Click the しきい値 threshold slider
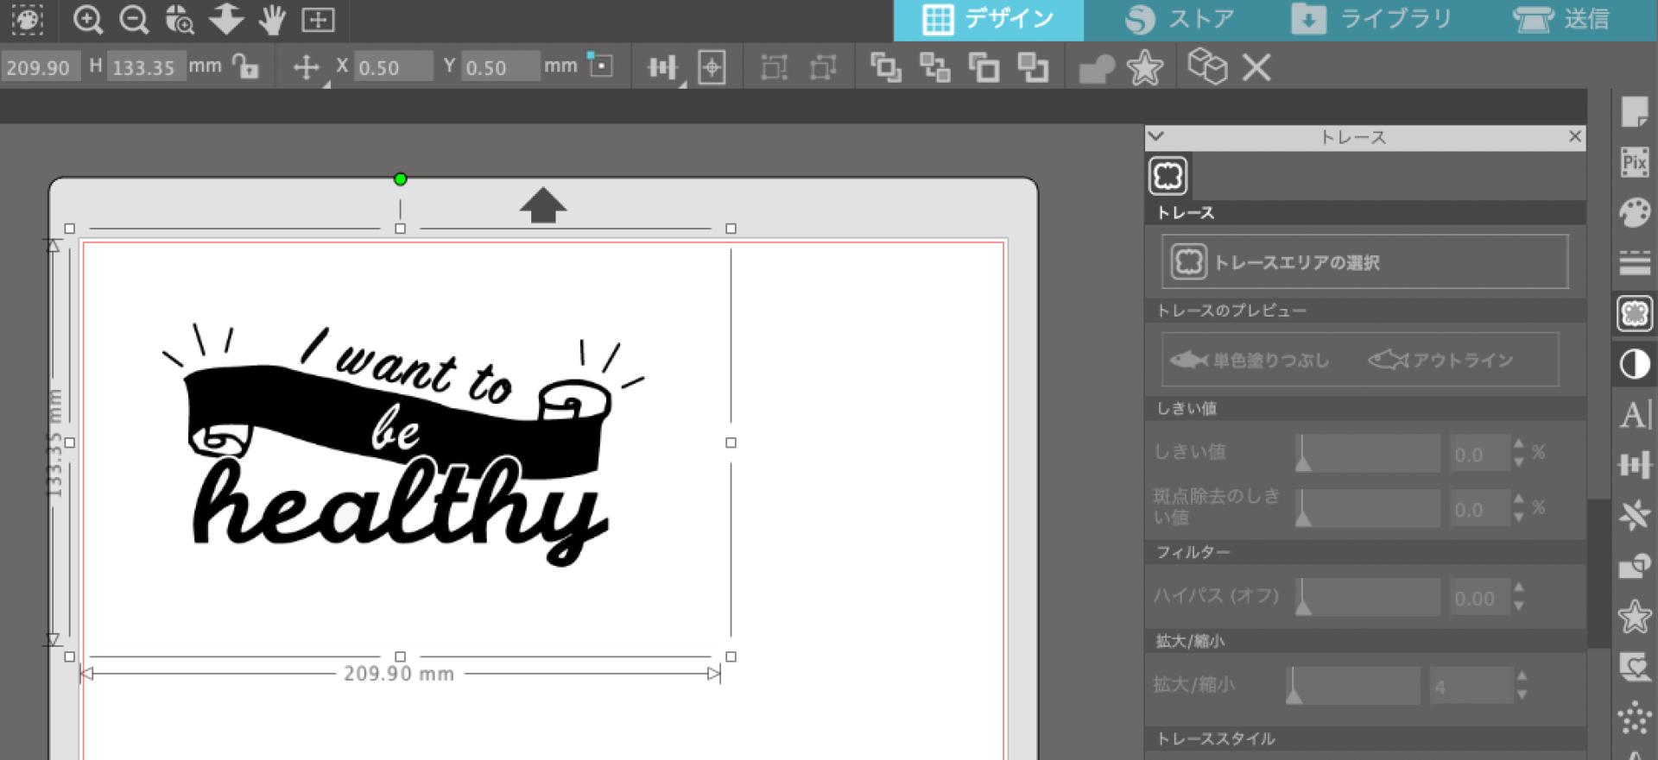The image size is (1658, 760). 1367,454
